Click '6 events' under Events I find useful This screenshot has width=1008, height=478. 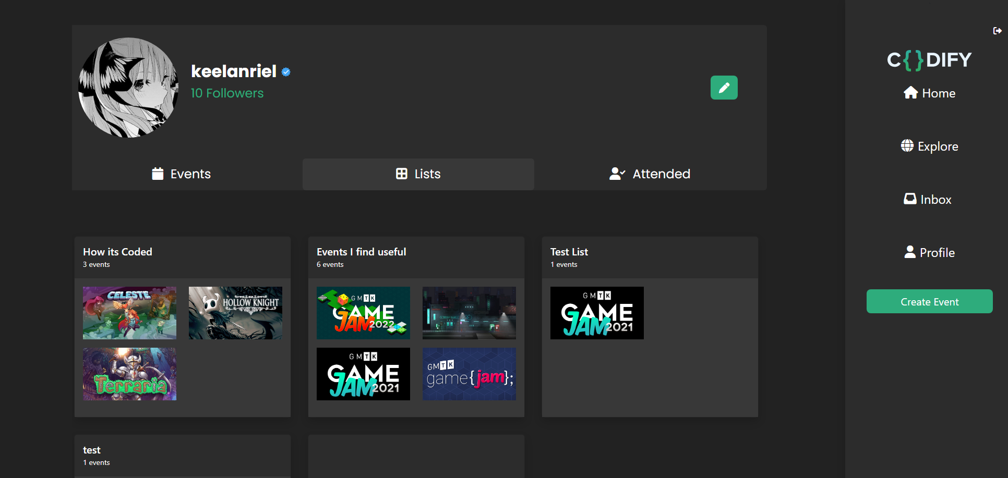pos(330,265)
